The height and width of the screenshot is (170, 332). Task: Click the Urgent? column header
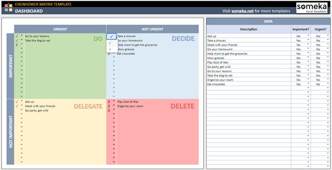point(320,29)
